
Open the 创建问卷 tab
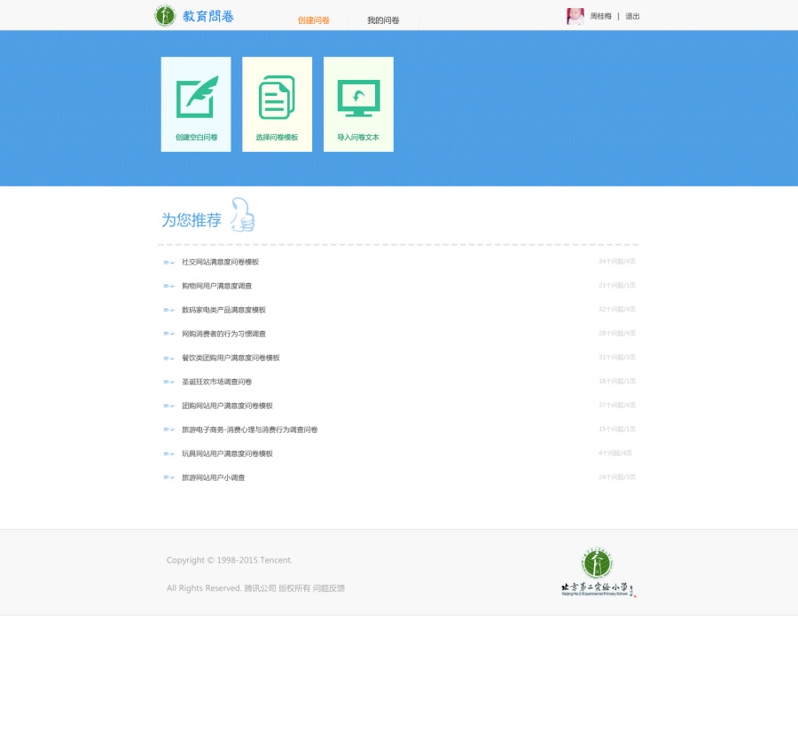click(314, 20)
